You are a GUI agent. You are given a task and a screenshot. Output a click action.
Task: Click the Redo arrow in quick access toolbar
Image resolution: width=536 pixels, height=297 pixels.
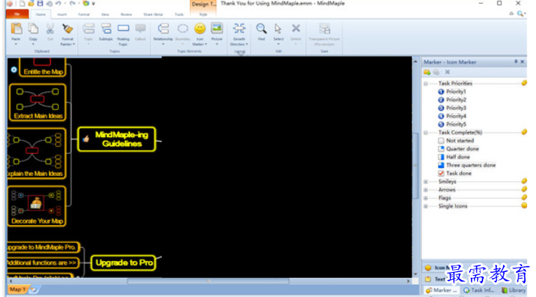pyautogui.click(x=72, y=4)
